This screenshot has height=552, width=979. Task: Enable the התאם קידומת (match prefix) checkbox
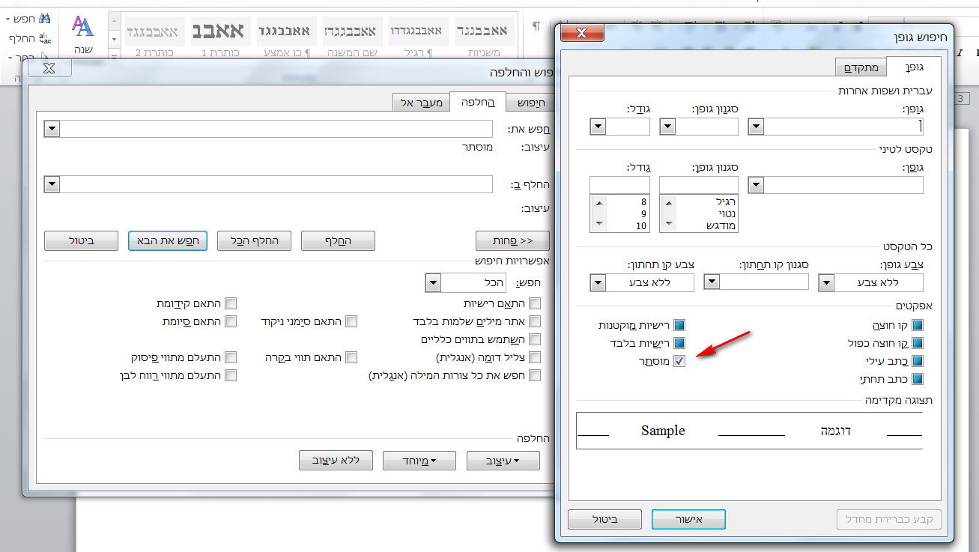[231, 303]
